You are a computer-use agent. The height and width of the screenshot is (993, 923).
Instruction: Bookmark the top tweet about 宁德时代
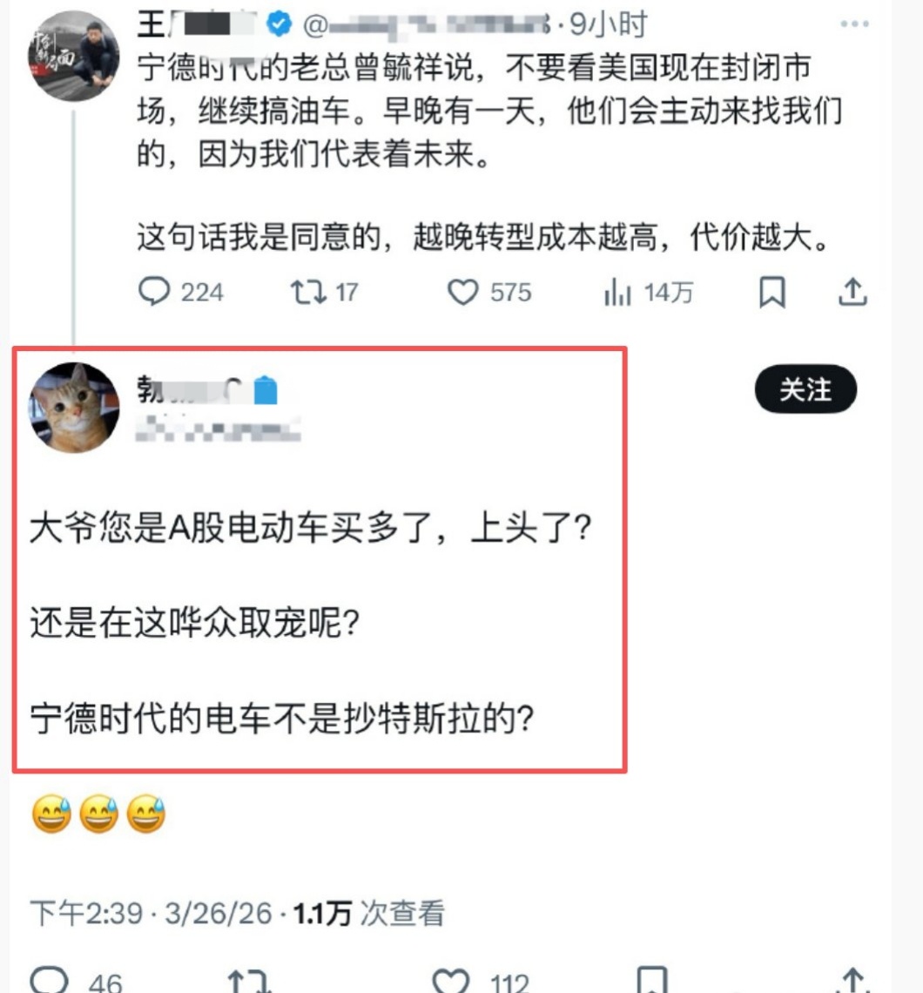771,292
